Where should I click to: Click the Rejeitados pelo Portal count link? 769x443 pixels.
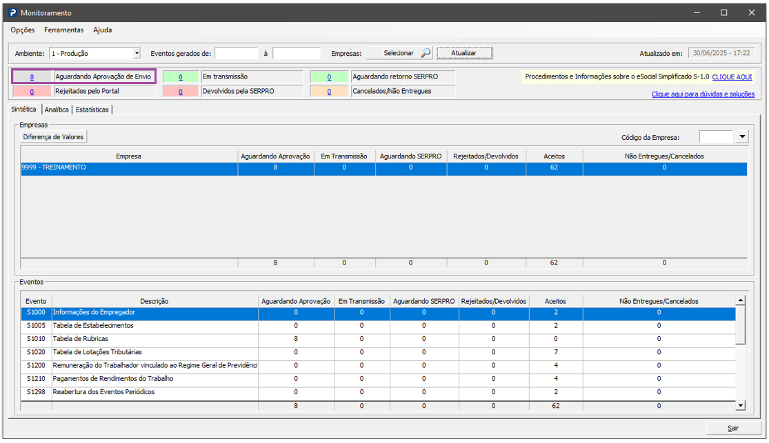point(32,91)
